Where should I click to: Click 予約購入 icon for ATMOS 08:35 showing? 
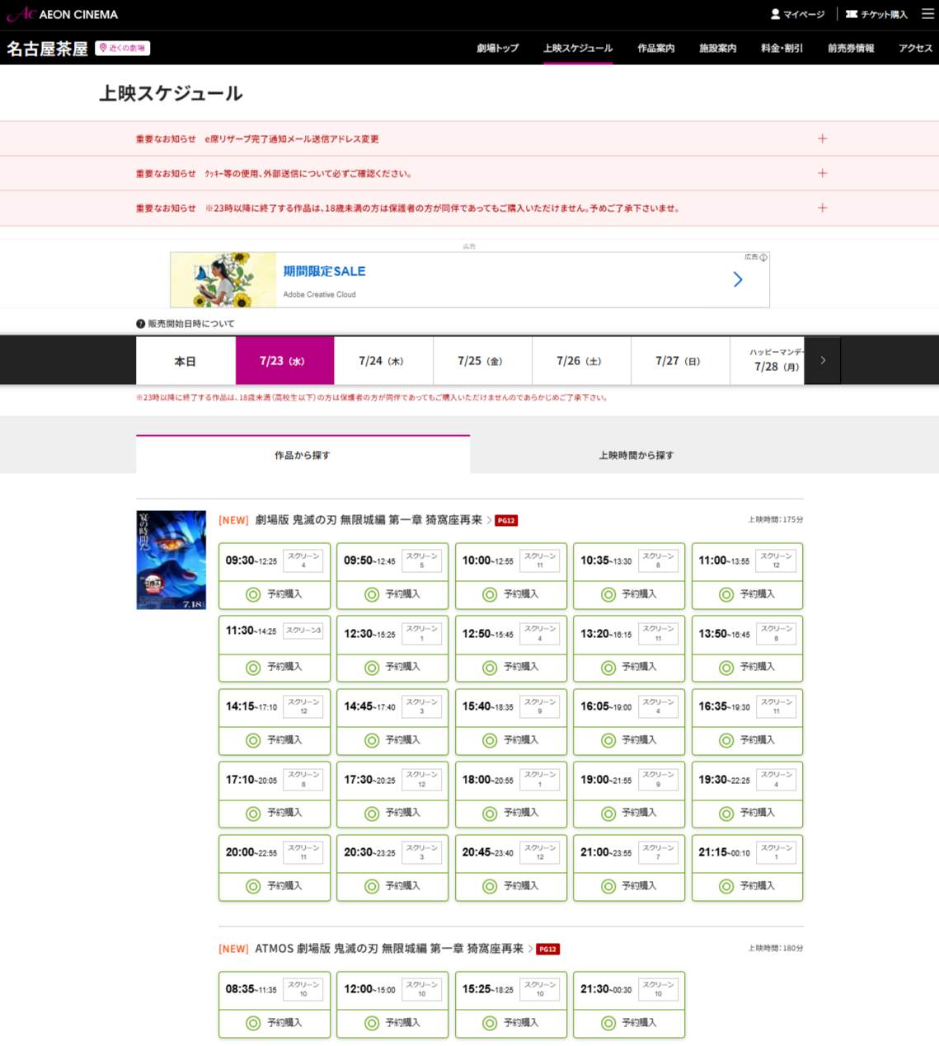(x=252, y=1023)
